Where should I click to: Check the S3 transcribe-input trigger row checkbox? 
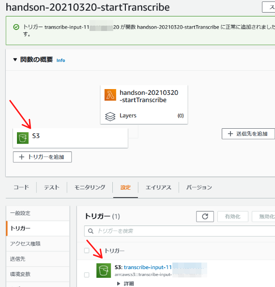(87, 275)
